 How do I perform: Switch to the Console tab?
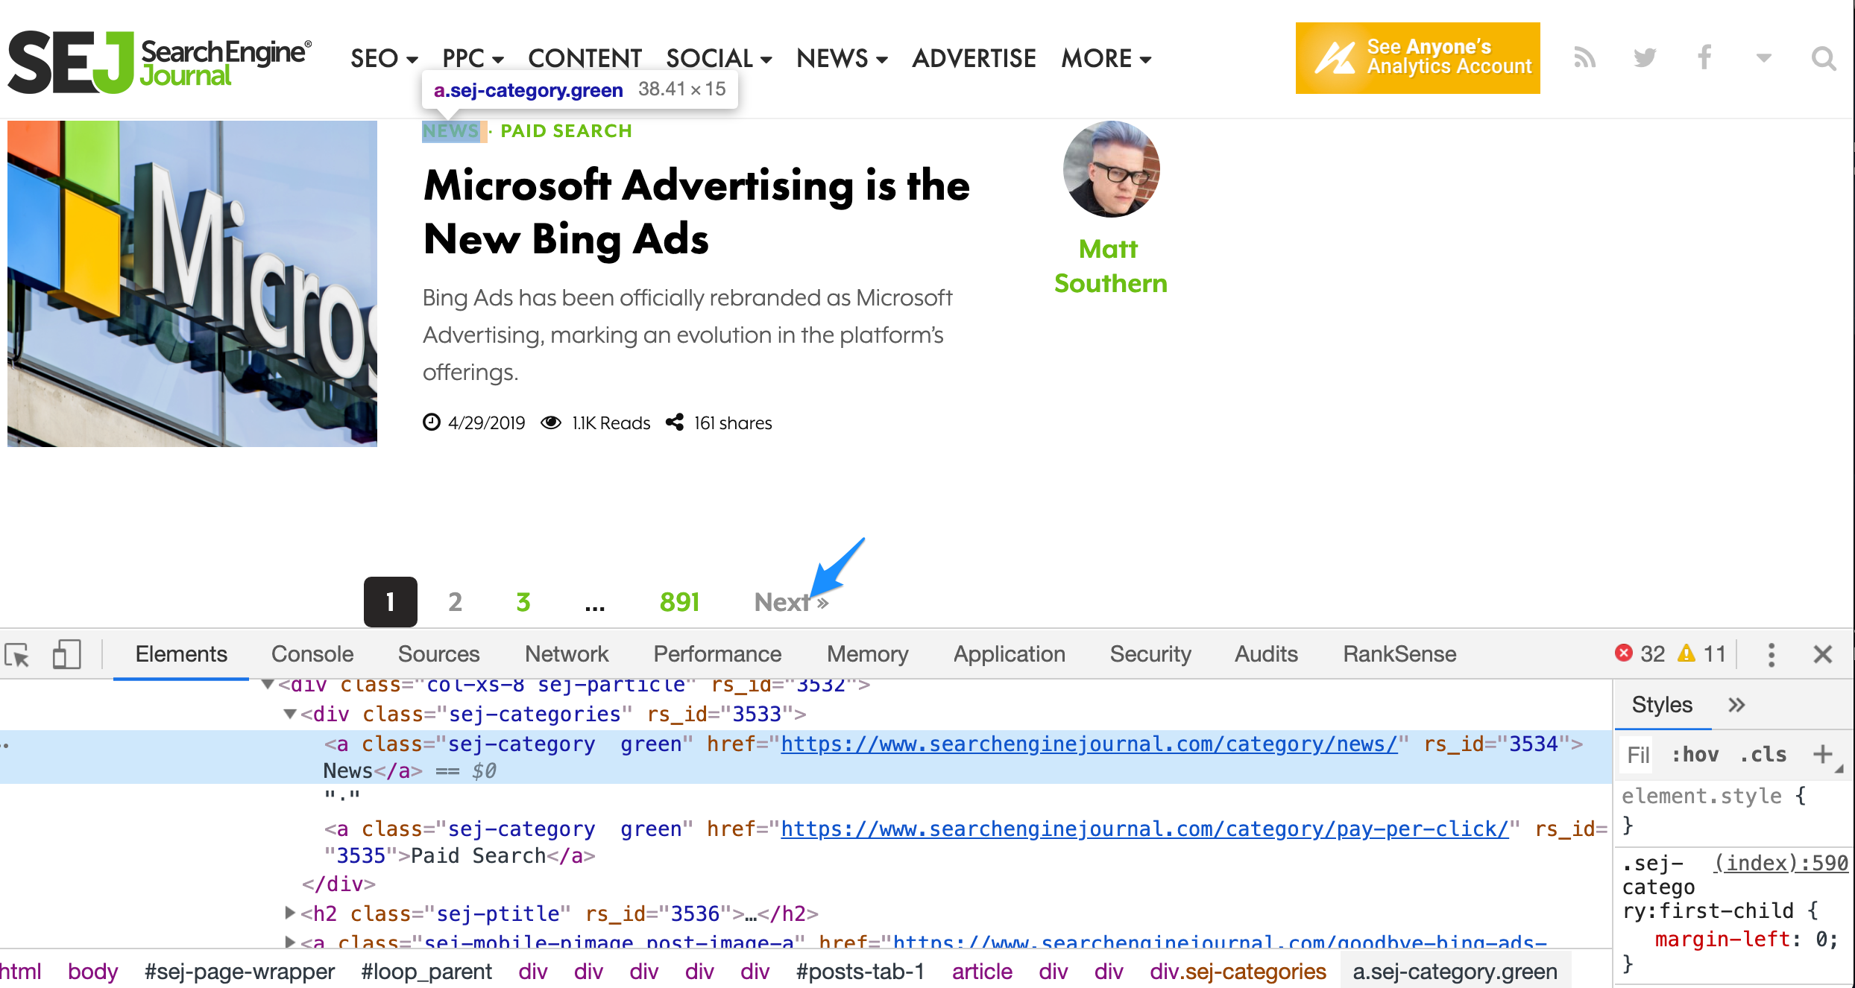coord(312,654)
